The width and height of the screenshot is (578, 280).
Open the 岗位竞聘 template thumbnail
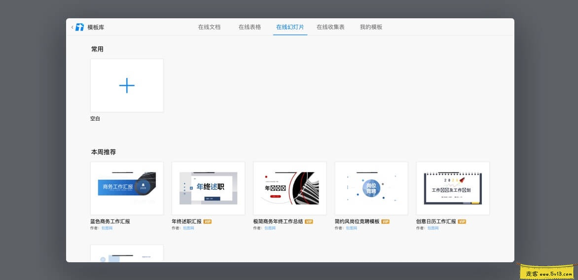click(371, 188)
